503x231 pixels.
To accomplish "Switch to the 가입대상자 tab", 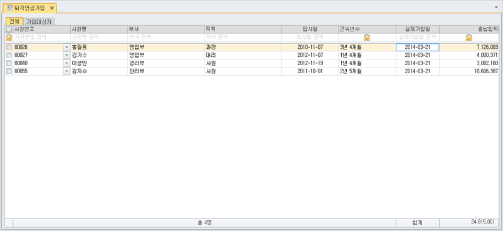I will (x=40, y=21).
